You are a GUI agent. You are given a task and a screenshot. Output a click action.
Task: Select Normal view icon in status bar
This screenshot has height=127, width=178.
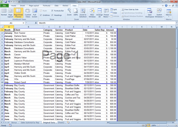pyautogui.click(x=143, y=125)
